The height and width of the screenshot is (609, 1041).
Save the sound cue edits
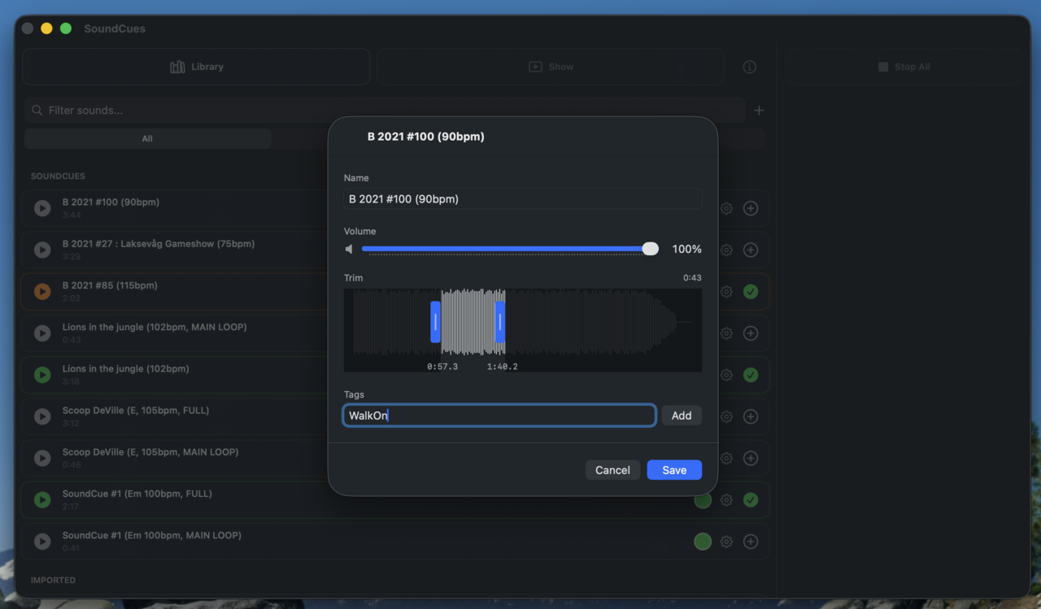pyautogui.click(x=674, y=469)
